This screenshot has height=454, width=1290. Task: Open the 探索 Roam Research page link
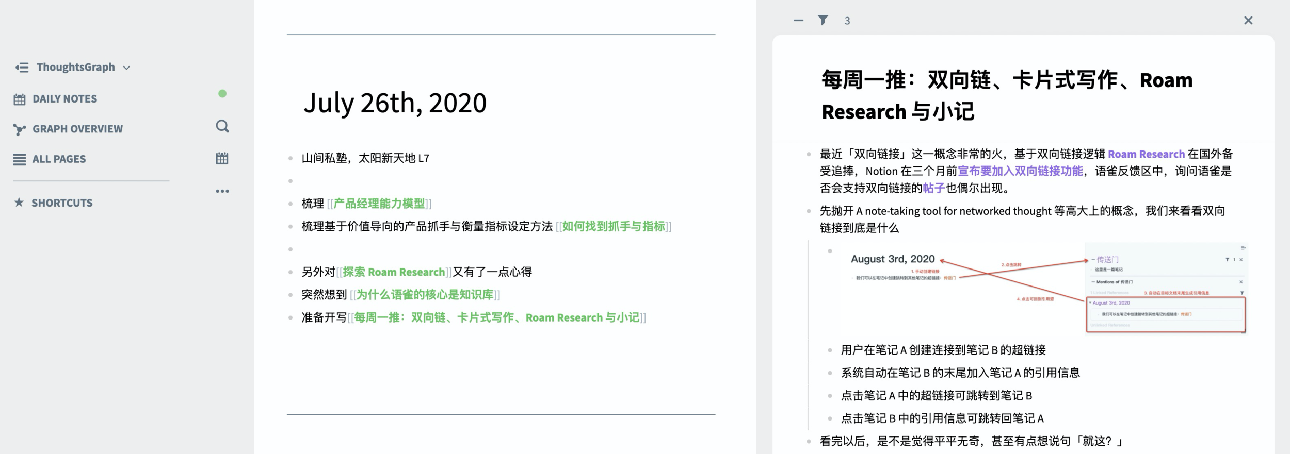click(394, 272)
